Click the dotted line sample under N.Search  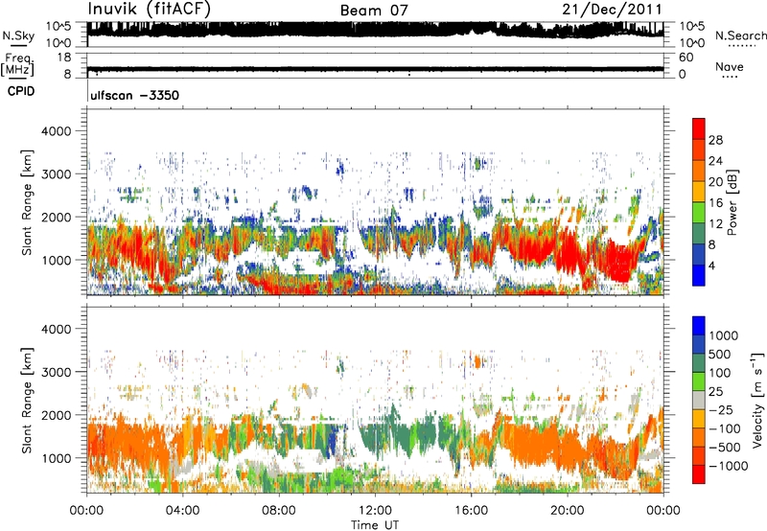coord(741,46)
